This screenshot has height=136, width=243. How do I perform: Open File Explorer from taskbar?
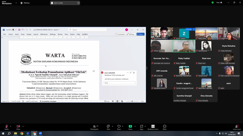coord(16,133)
